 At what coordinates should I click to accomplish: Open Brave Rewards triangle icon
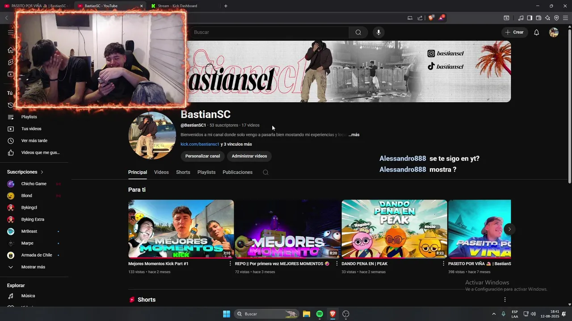point(442,18)
